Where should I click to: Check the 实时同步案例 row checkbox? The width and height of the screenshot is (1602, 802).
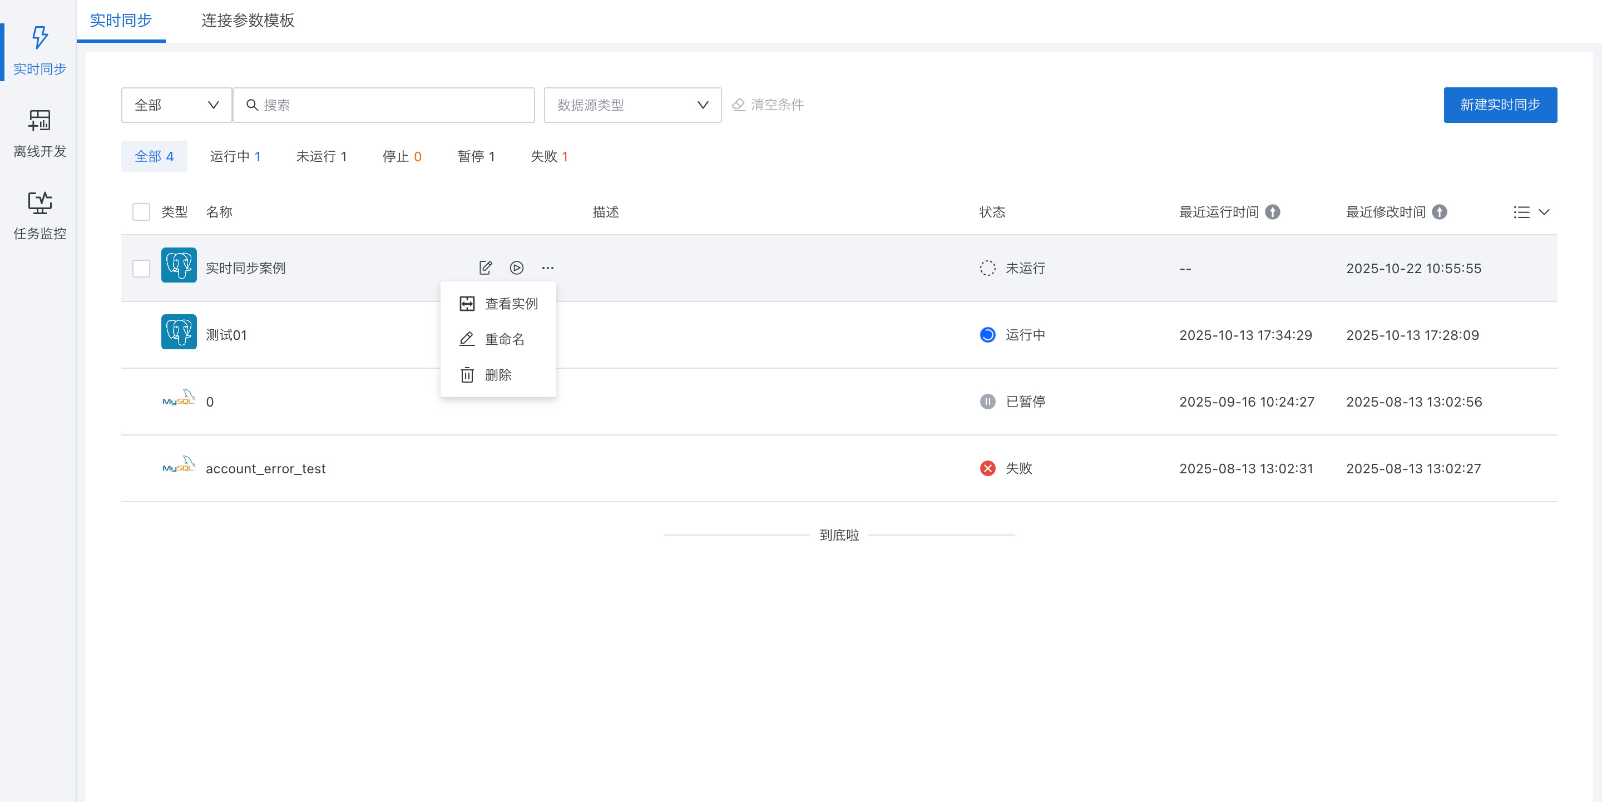[x=141, y=269]
